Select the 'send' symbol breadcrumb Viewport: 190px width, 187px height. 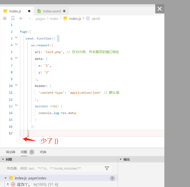click(x=96, y=19)
